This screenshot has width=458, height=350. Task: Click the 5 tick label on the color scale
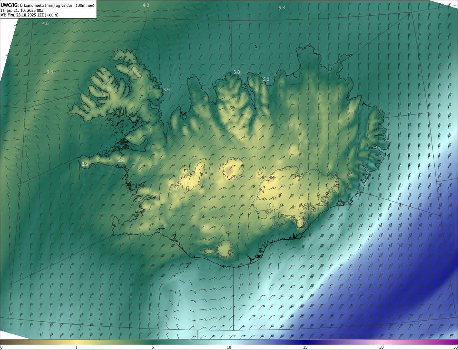click(153, 347)
